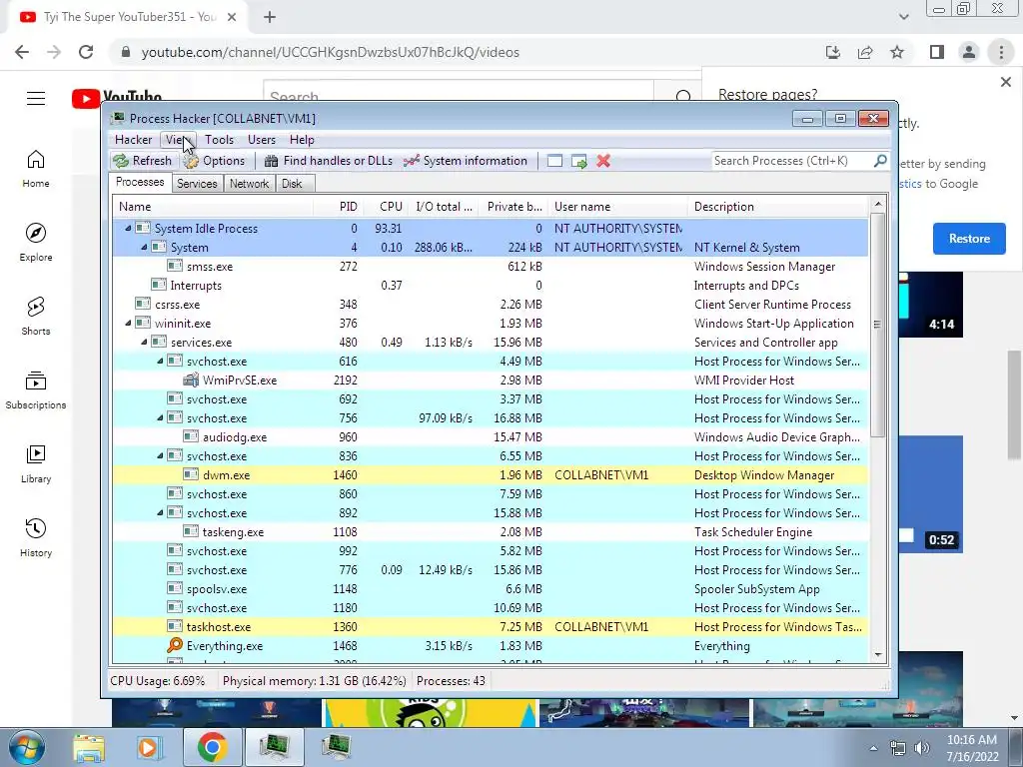Open System information window
The height and width of the screenshot is (767, 1023).
click(x=466, y=161)
